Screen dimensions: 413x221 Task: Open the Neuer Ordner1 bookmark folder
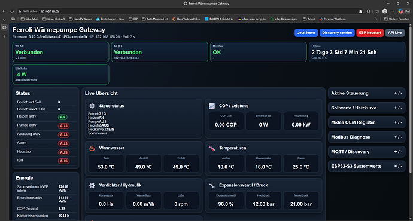[53, 19]
